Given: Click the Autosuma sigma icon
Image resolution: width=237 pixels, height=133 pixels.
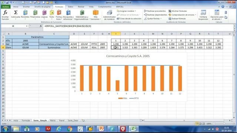Looking at the screenshot, I should point(16,12).
